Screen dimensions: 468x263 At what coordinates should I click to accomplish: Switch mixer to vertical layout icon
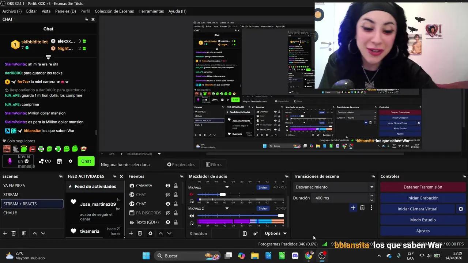coord(245,233)
